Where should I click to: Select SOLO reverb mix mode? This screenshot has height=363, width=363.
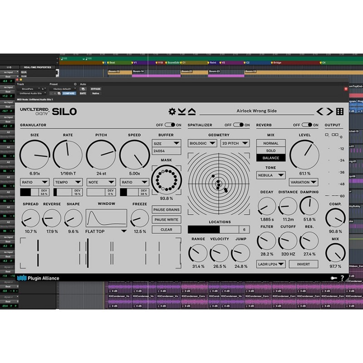click(x=270, y=151)
